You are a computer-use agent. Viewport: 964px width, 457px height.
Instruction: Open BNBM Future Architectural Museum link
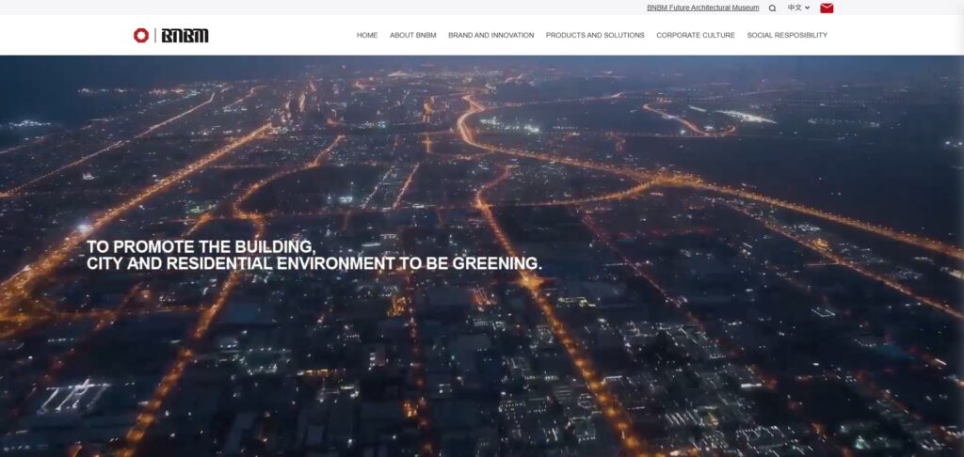click(x=702, y=8)
